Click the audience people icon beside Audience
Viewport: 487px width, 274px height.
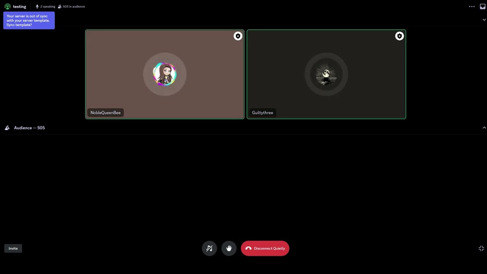[7, 128]
